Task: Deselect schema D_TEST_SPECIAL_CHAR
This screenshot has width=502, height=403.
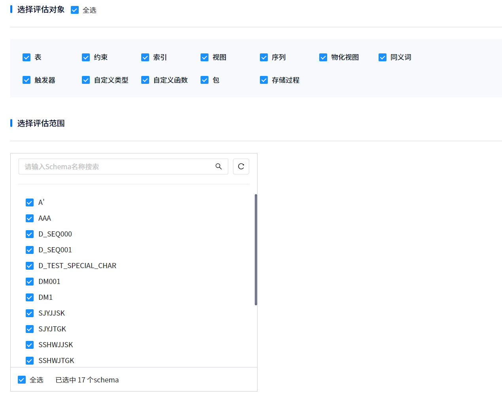Action: 30,266
